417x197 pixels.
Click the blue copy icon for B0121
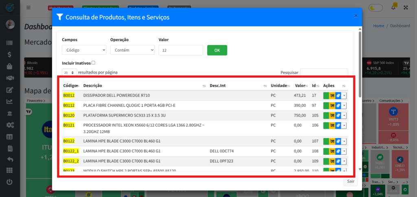[x=338, y=126]
